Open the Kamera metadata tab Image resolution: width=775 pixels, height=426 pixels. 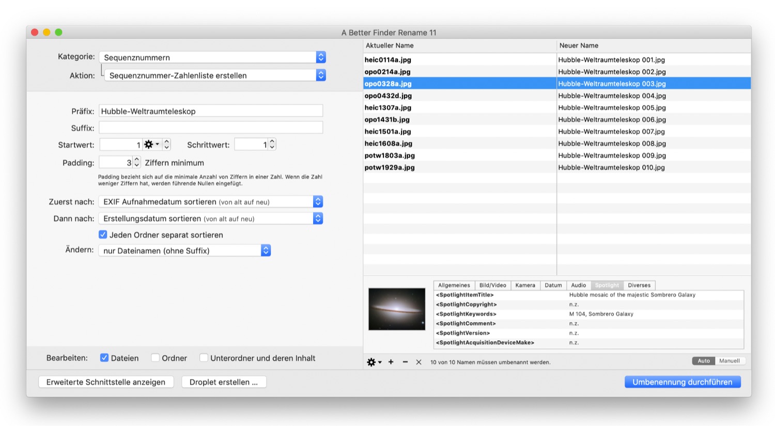(x=525, y=285)
